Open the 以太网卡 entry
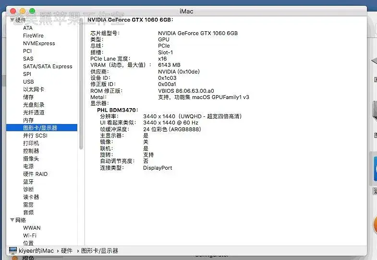377x260 pixels. coord(34,89)
